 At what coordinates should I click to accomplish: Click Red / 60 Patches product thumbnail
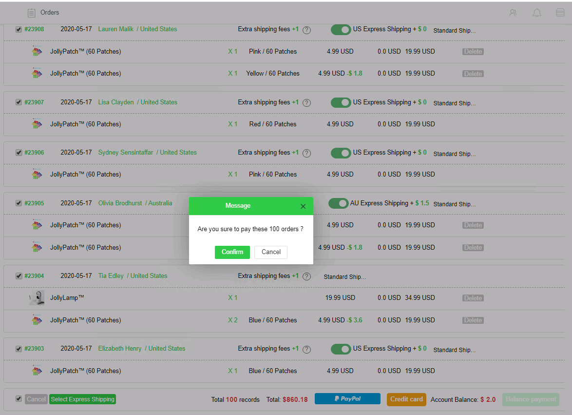click(x=37, y=124)
